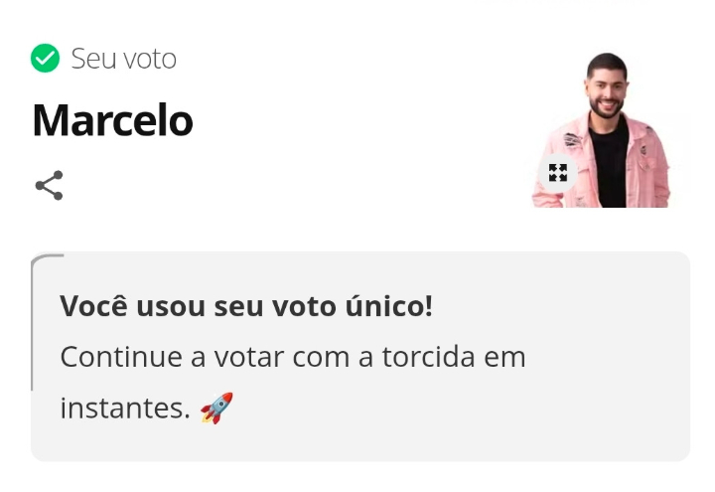Click the "Seu voto" label

coord(123,59)
